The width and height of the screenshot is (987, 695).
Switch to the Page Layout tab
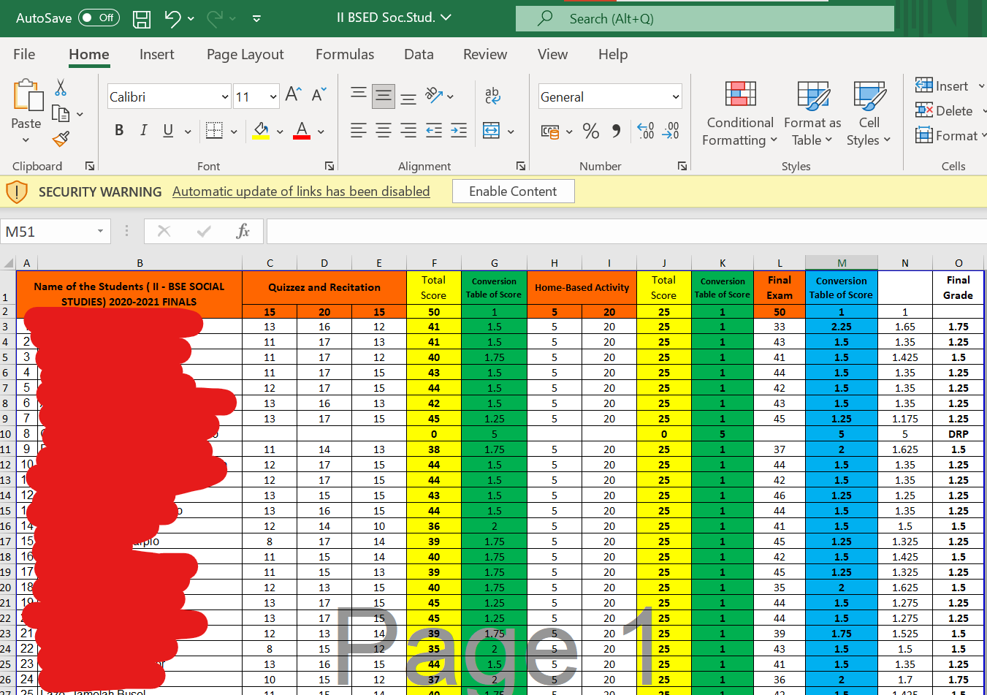tap(245, 54)
